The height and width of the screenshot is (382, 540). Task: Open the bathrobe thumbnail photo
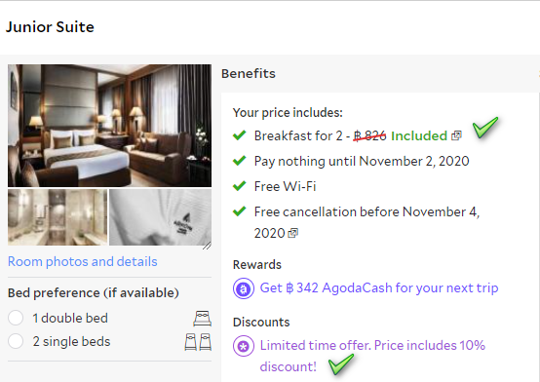click(160, 217)
